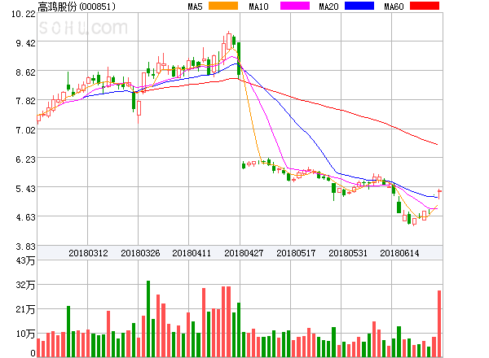This screenshot has width=489, height=358.
Task: Click the stock title 高鸿股份(000851)
Action: (77, 7)
